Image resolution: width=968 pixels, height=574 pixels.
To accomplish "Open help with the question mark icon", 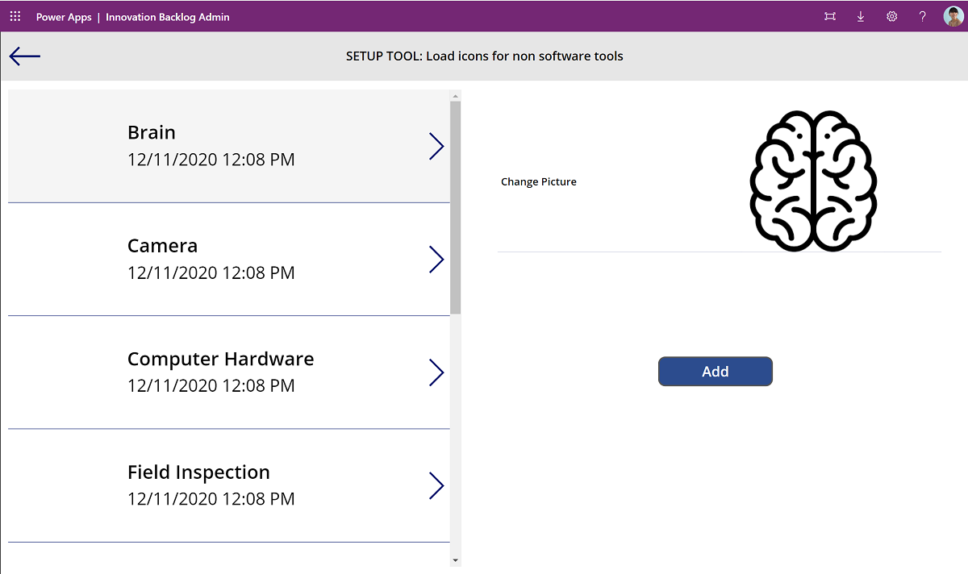I will pos(922,16).
